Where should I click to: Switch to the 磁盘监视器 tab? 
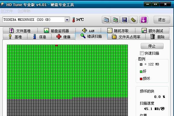(56, 31)
